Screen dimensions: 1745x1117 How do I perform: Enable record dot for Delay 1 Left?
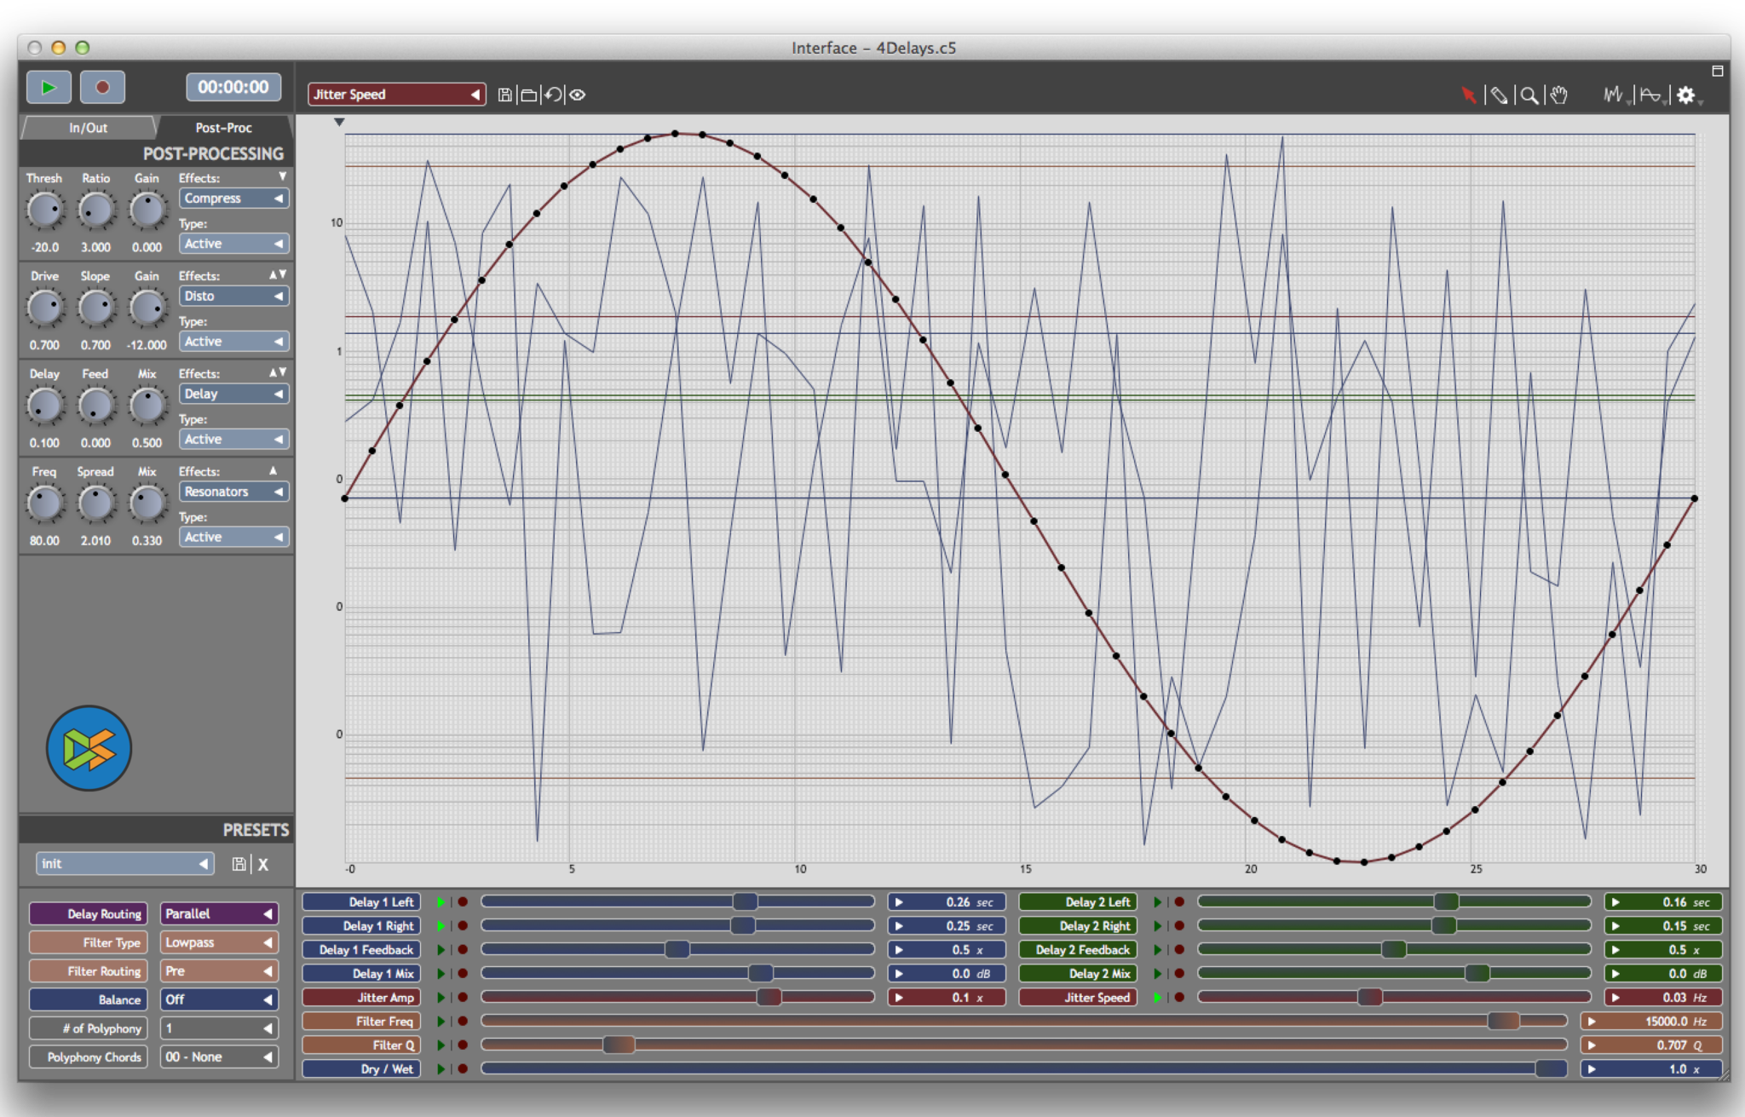pos(463,902)
